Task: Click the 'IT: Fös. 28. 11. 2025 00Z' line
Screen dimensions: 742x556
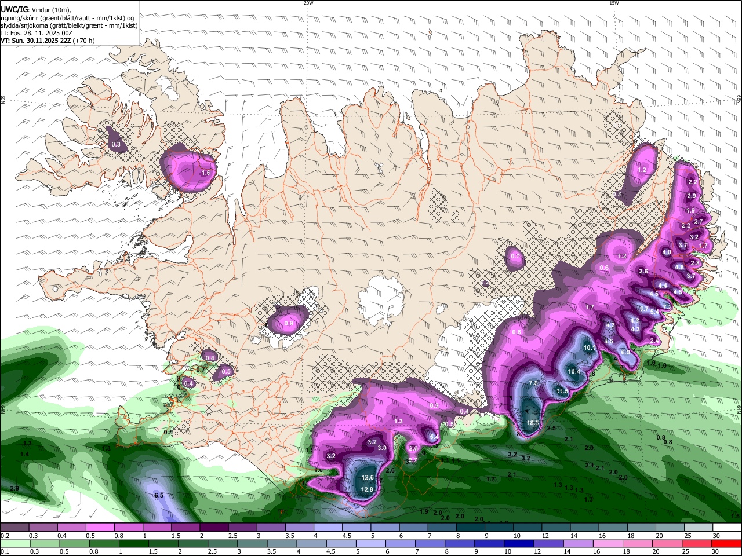Action: point(37,33)
